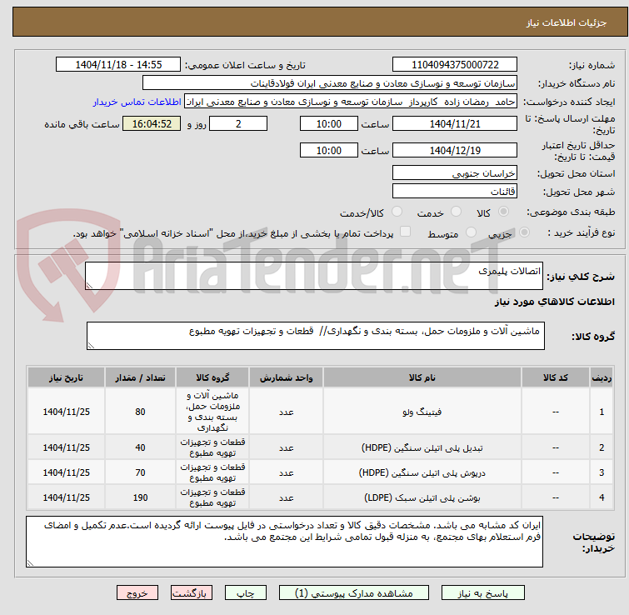Image resolution: width=629 pixels, height=615 pixels.
Task: Click the قائنات city field
Action: pyautogui.click(x=455, y=192)
